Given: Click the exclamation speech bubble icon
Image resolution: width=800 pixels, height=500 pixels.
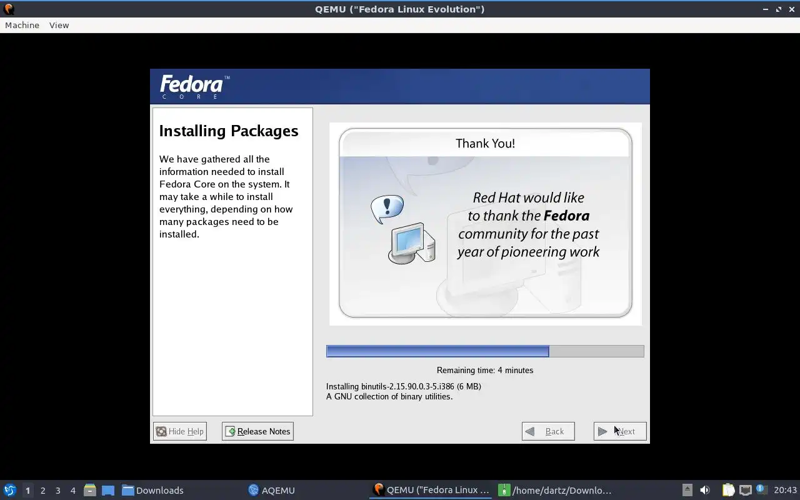Looking at the screenshot, I should click(387, 209).
